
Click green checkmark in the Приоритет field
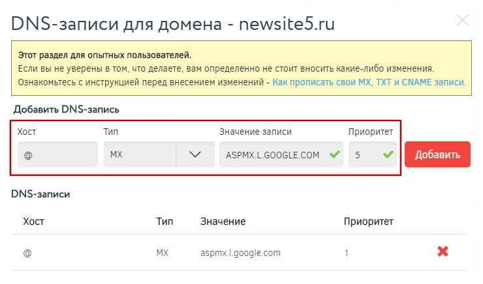pyautogui.click(x=388, y=155)
